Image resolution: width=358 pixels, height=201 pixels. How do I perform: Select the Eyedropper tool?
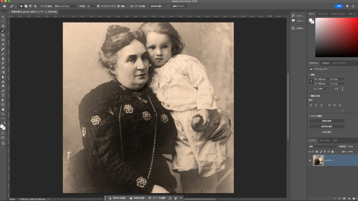pos(3,45)
